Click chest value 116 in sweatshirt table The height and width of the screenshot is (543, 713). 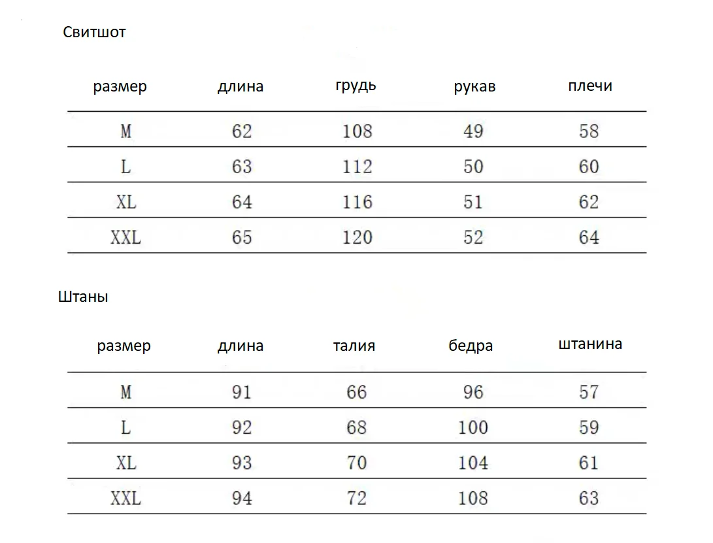click(357, 202)
